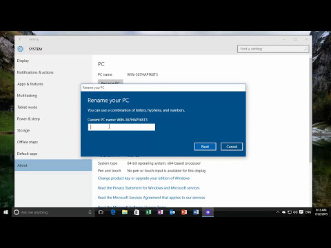Click the PC name value WIN-367HAPIK6T3
331x248 pixels.
[143, 74]
